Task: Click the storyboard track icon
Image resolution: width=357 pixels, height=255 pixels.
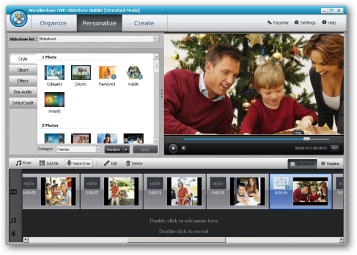Action: [14, 192]
